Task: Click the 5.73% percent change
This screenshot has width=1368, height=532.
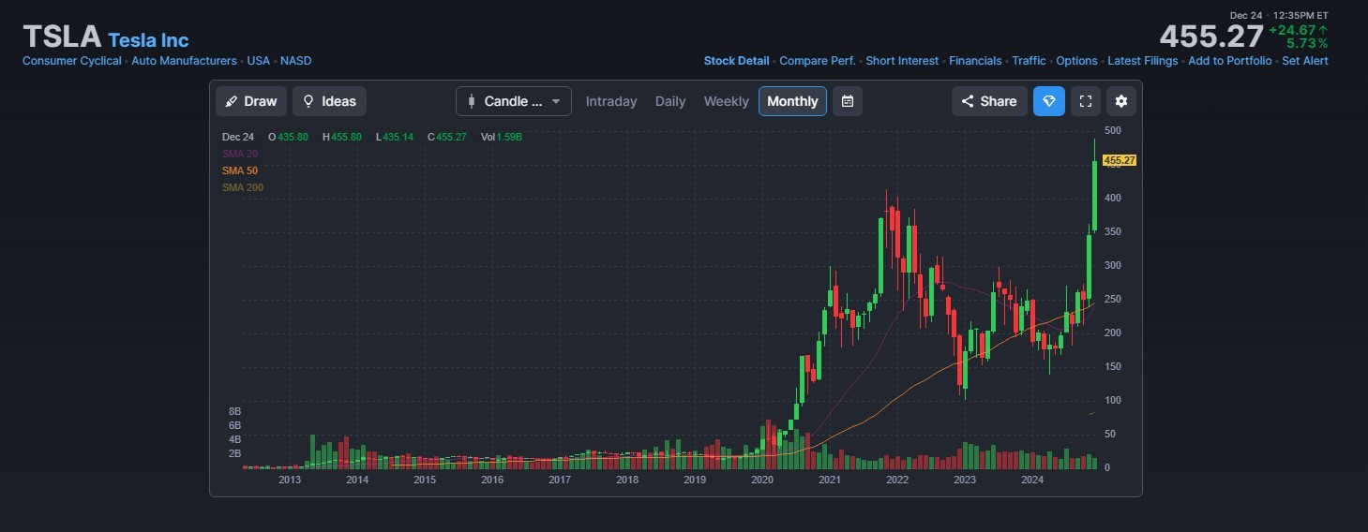Action: tap(1307, 44)
